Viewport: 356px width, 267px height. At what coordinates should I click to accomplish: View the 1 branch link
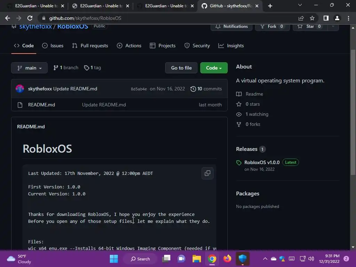click(66, 68)
